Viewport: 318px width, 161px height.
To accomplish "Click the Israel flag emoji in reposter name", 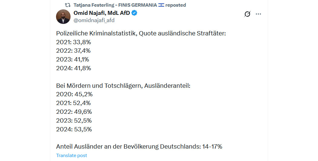I will tap(161, 5).
